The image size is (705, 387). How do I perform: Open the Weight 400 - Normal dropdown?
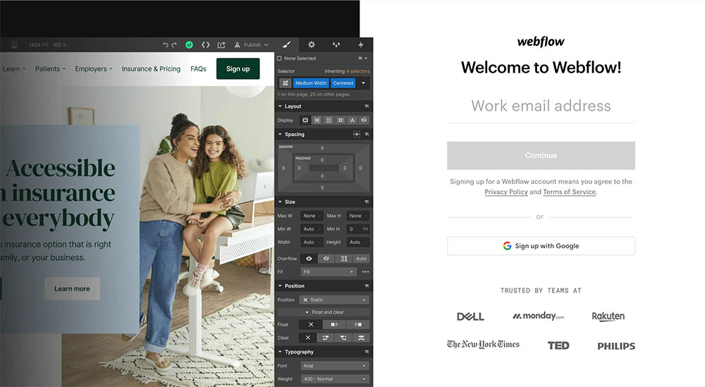tap(334, 379)
